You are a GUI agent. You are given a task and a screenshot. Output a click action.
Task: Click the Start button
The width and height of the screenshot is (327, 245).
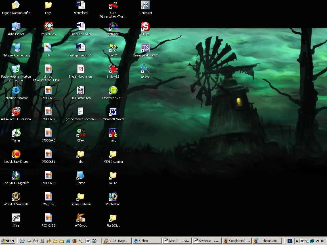[x=8, y=241]
